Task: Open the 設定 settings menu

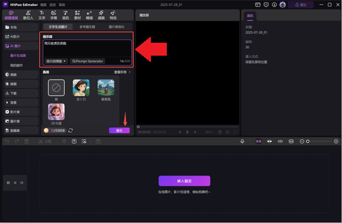Action: 53,5
